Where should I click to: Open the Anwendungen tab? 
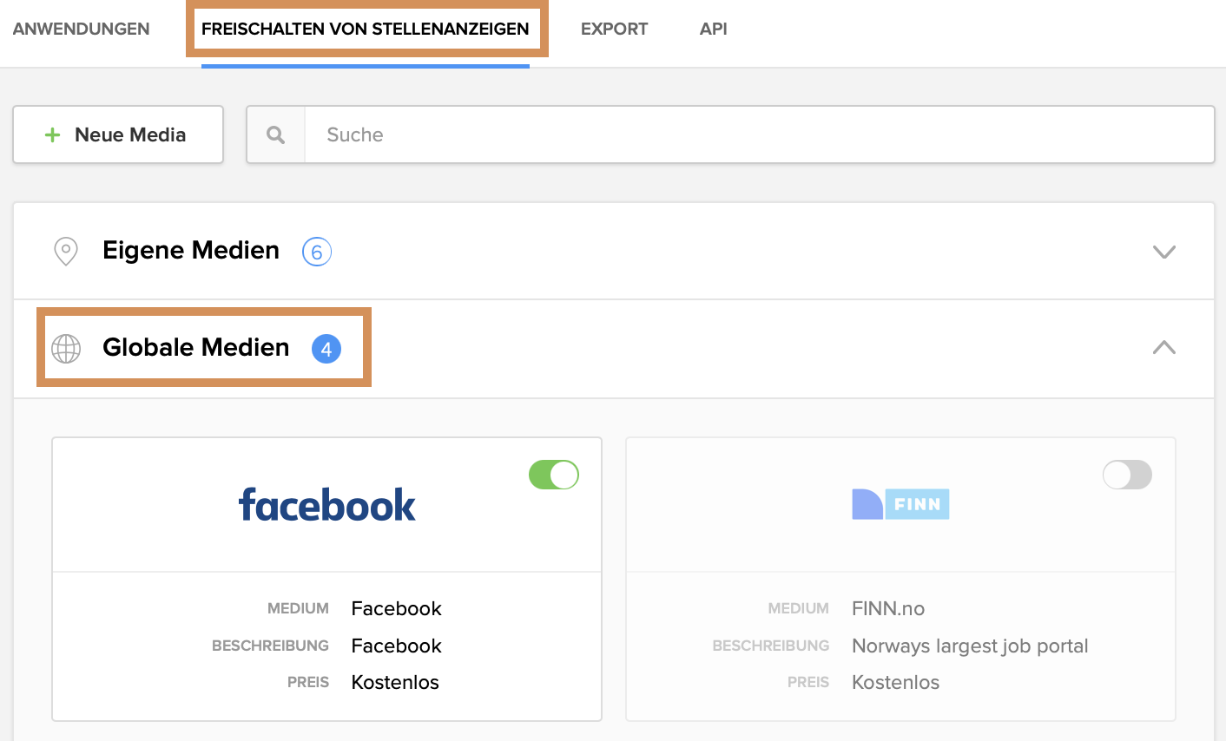click(82, 29)
